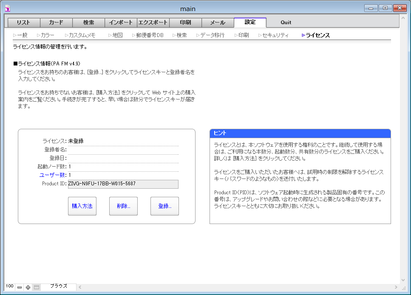Click the Quit button
411x295 pixels.
click(286, 23)
